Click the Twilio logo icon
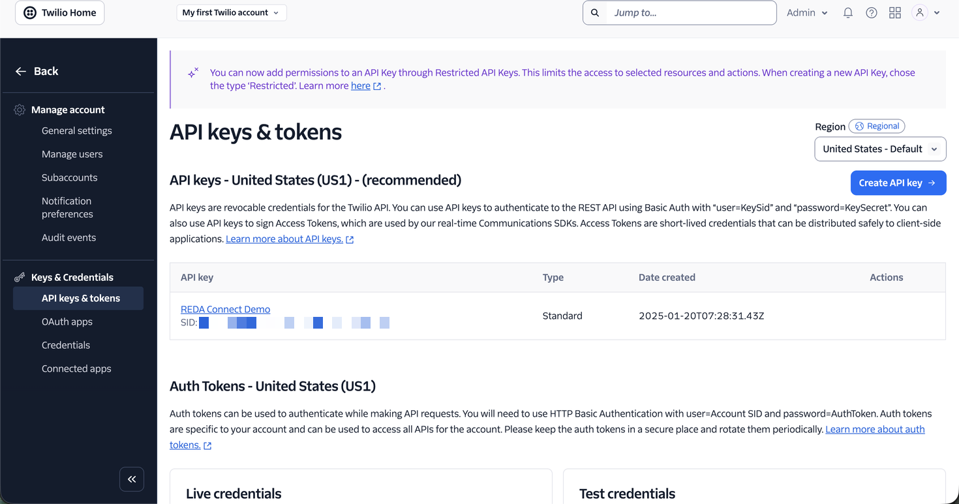Screen dimensions: 959x504 30,12
